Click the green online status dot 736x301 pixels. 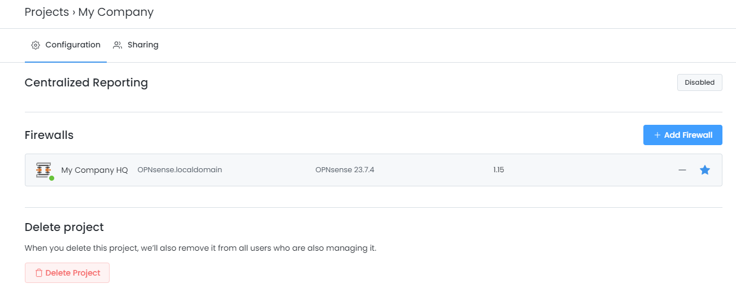click(51, 178)
